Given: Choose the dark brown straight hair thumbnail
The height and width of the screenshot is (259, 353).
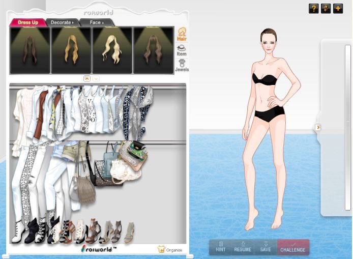Looking at the screenshot, I should [x=30, y=50].
